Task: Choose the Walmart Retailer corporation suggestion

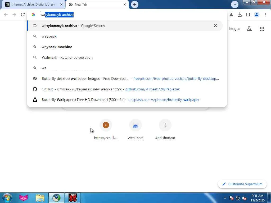Action: coord(125,57)
